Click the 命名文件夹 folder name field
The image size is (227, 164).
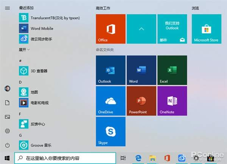[105, 50]
